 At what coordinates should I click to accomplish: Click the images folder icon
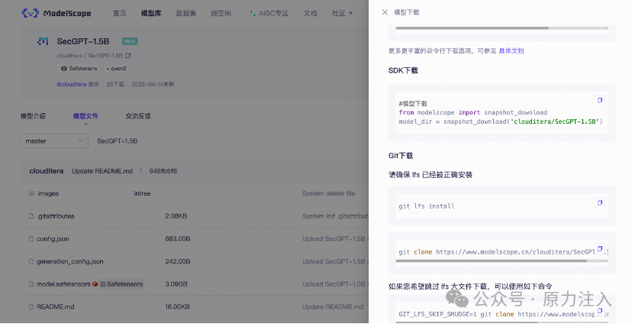[31, 193]
